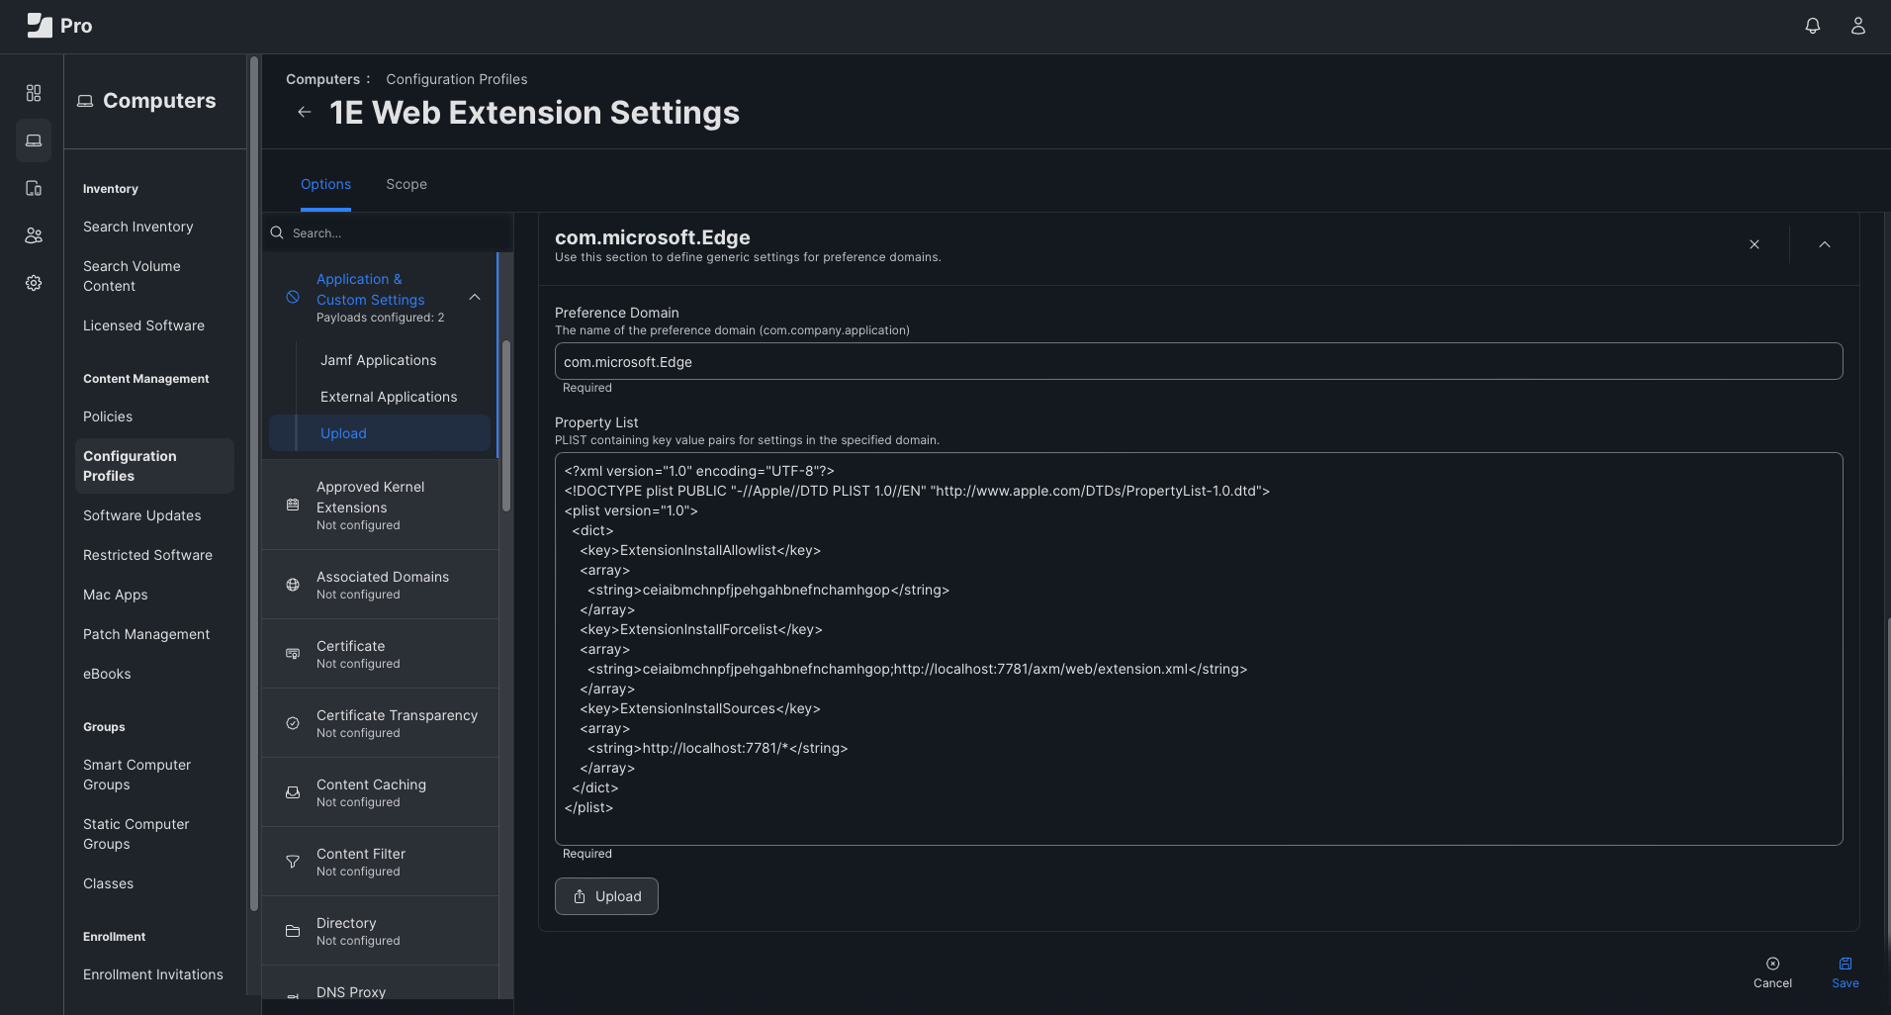
Task: Open Jamf Applications payload item
Action: (x=378, y=361)
